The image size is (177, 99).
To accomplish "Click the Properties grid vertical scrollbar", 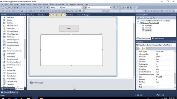I will point(175,78).
